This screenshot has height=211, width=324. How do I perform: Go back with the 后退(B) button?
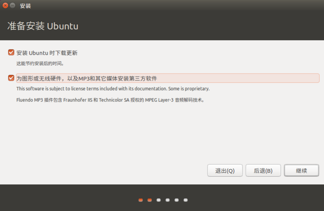pyautogui.click(x=263, y=170)
